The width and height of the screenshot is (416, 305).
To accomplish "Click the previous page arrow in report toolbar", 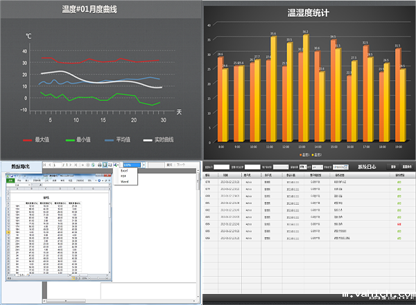I will click(x=49, y=165).
